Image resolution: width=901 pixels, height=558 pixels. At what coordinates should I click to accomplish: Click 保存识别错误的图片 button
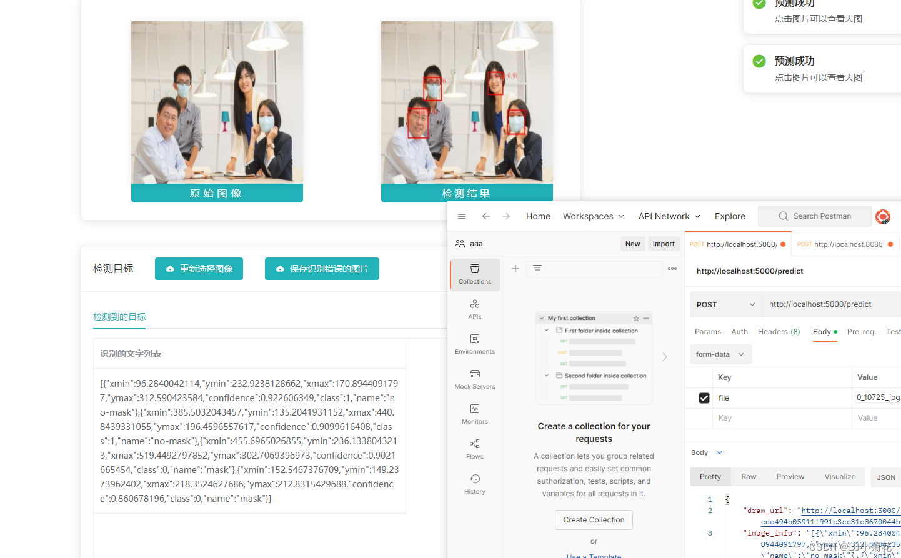click(x=322, y=269)
